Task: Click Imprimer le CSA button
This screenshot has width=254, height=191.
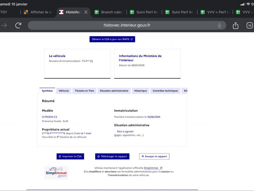Action: pyautogui.click(x=70, y=156)
